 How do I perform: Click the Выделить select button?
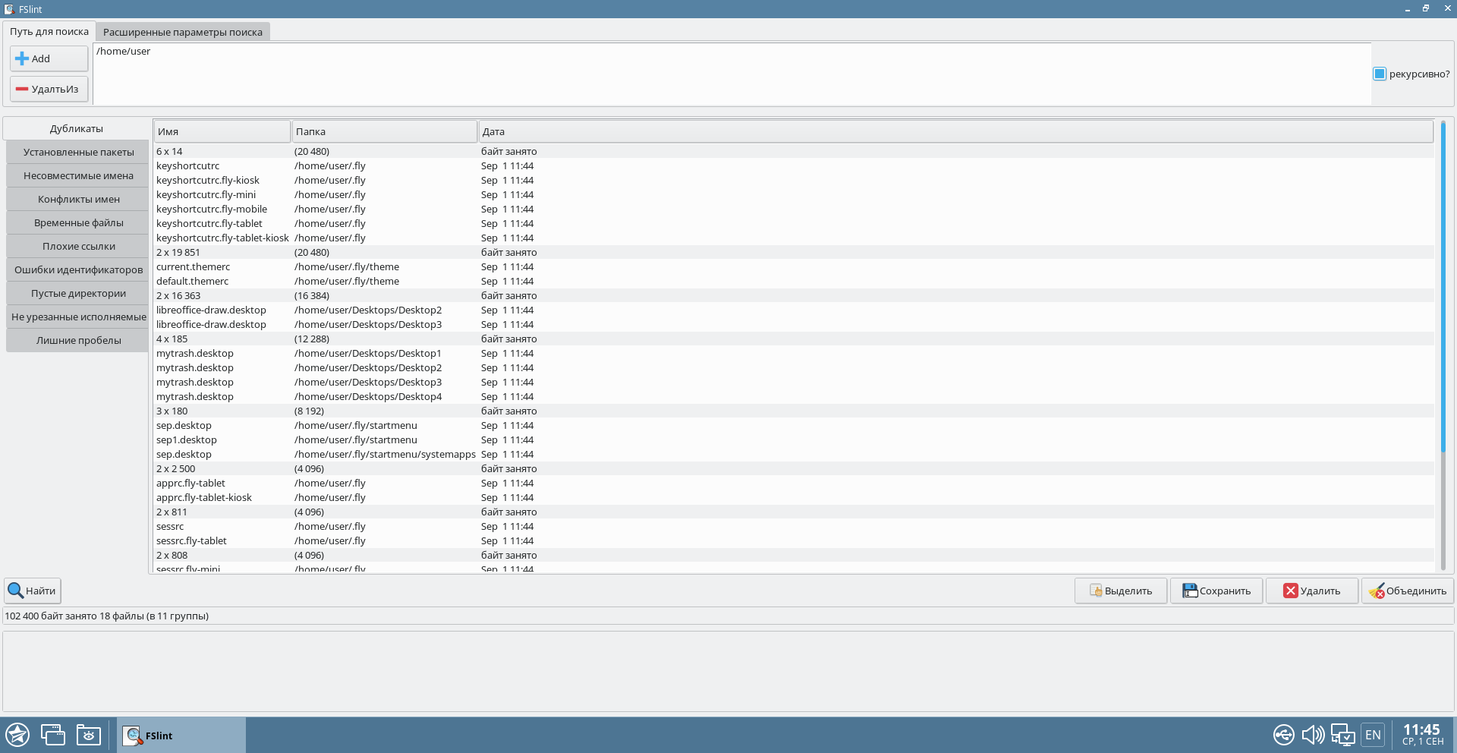[x=1120, y=591]
